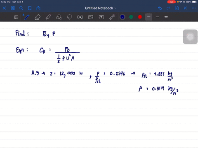Bookmark the current page

(x=30, y=8)
